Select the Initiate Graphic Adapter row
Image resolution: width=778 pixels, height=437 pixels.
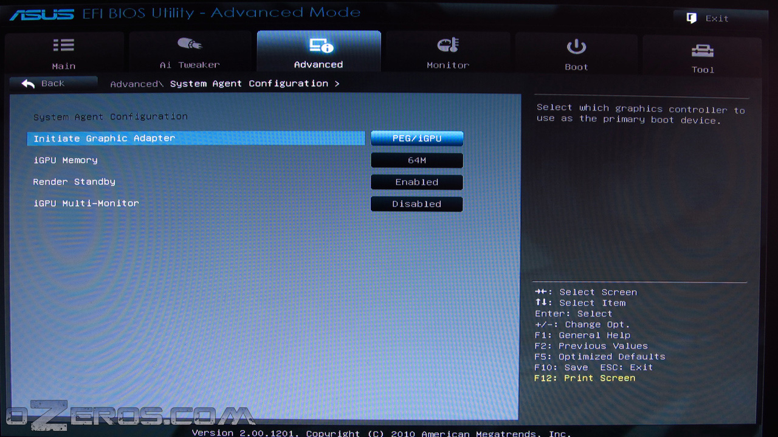click(x=196, y=139)
